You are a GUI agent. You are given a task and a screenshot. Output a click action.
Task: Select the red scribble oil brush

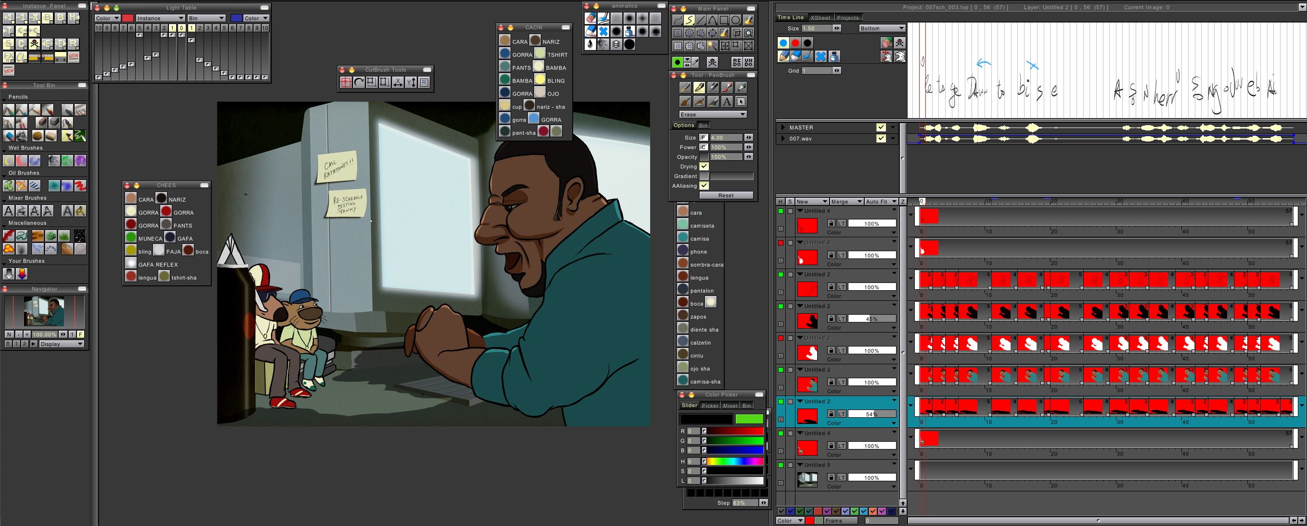pyautogui.click(x=80, y=186)
